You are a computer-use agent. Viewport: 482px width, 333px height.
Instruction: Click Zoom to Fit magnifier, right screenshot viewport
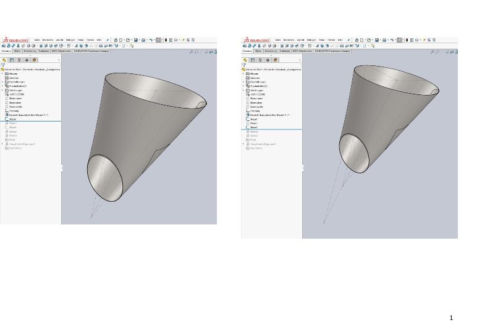[x=433, y=52]
